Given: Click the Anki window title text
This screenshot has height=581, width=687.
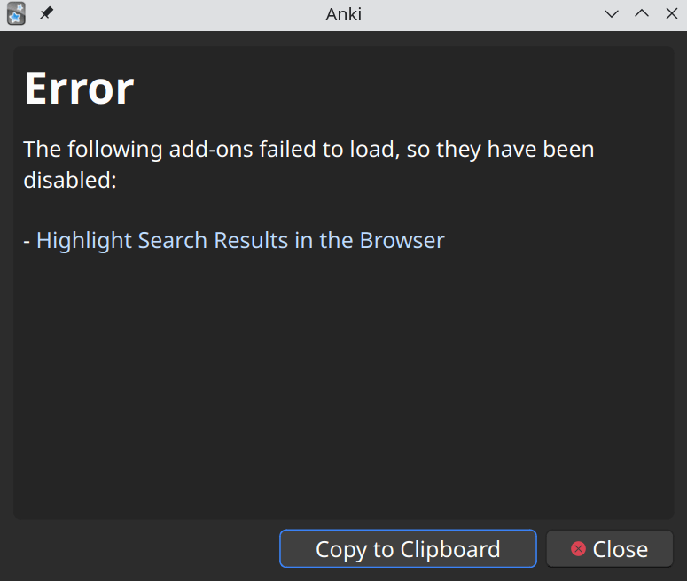Looking at the screenshot, I should tap(343, 13).
